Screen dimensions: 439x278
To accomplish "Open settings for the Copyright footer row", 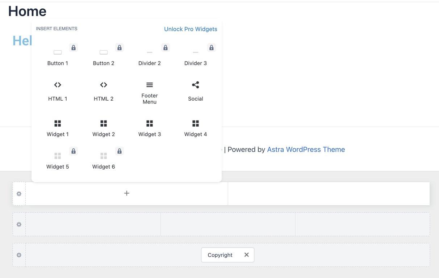I will pyautogui.click(x=19, y=255).
